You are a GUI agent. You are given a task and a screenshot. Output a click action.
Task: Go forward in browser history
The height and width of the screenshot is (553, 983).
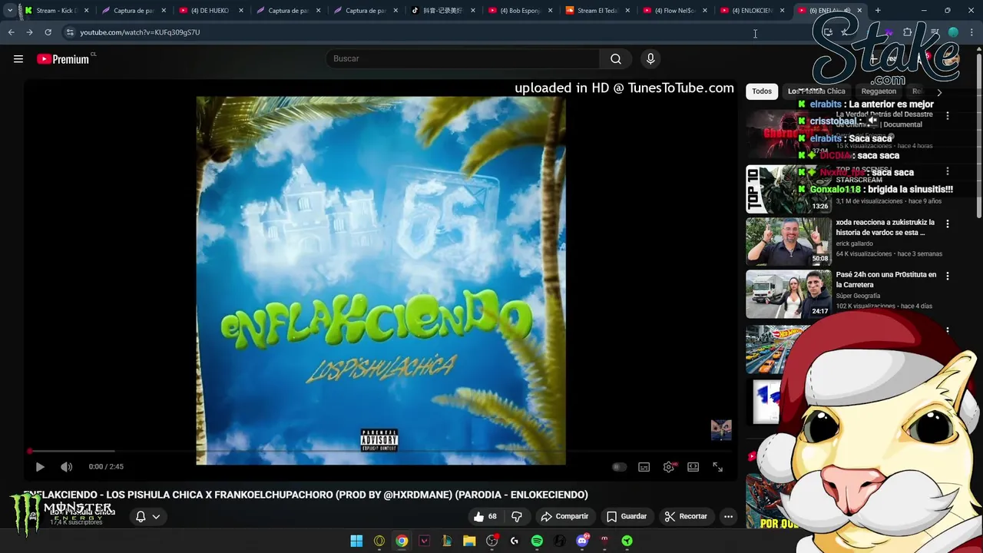tap(29, 32)
